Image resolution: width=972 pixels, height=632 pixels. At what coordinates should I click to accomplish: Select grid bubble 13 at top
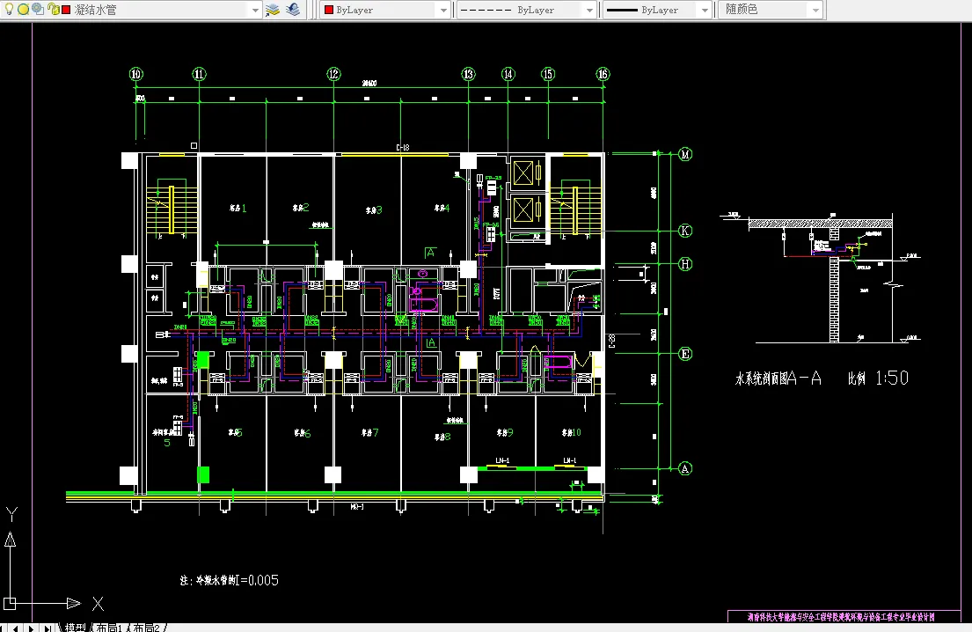tap(468, 75)
